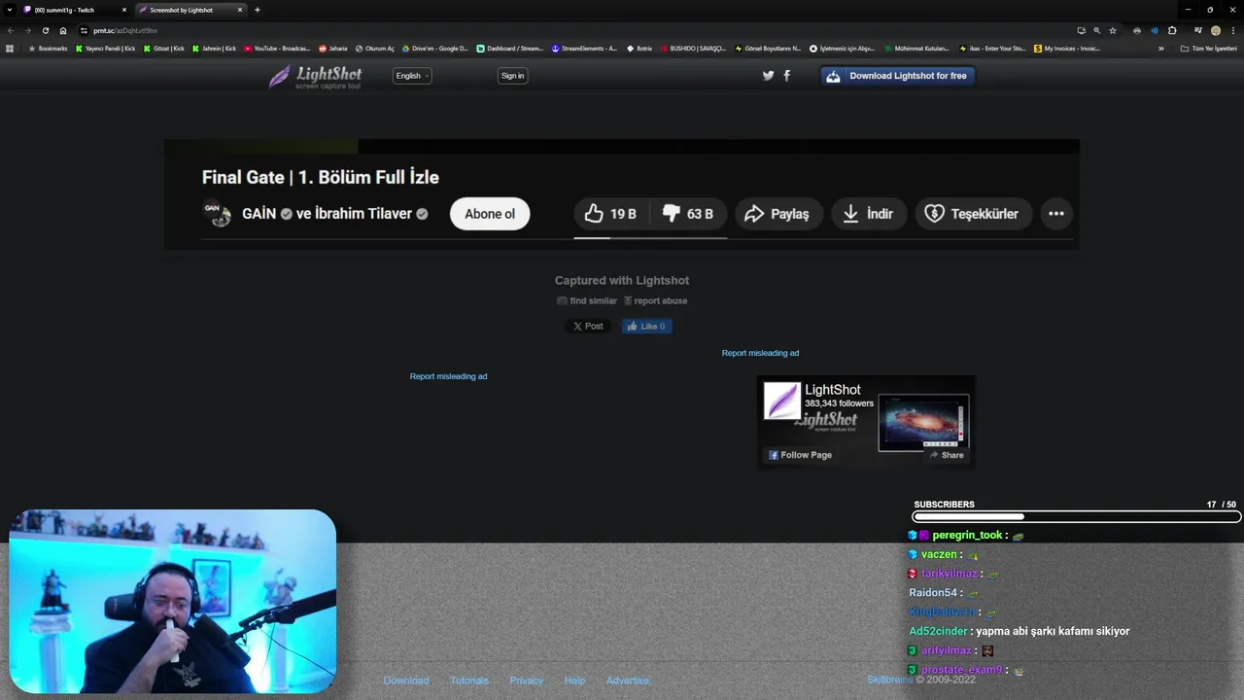Open the Advertise footer link

(627, 681)
